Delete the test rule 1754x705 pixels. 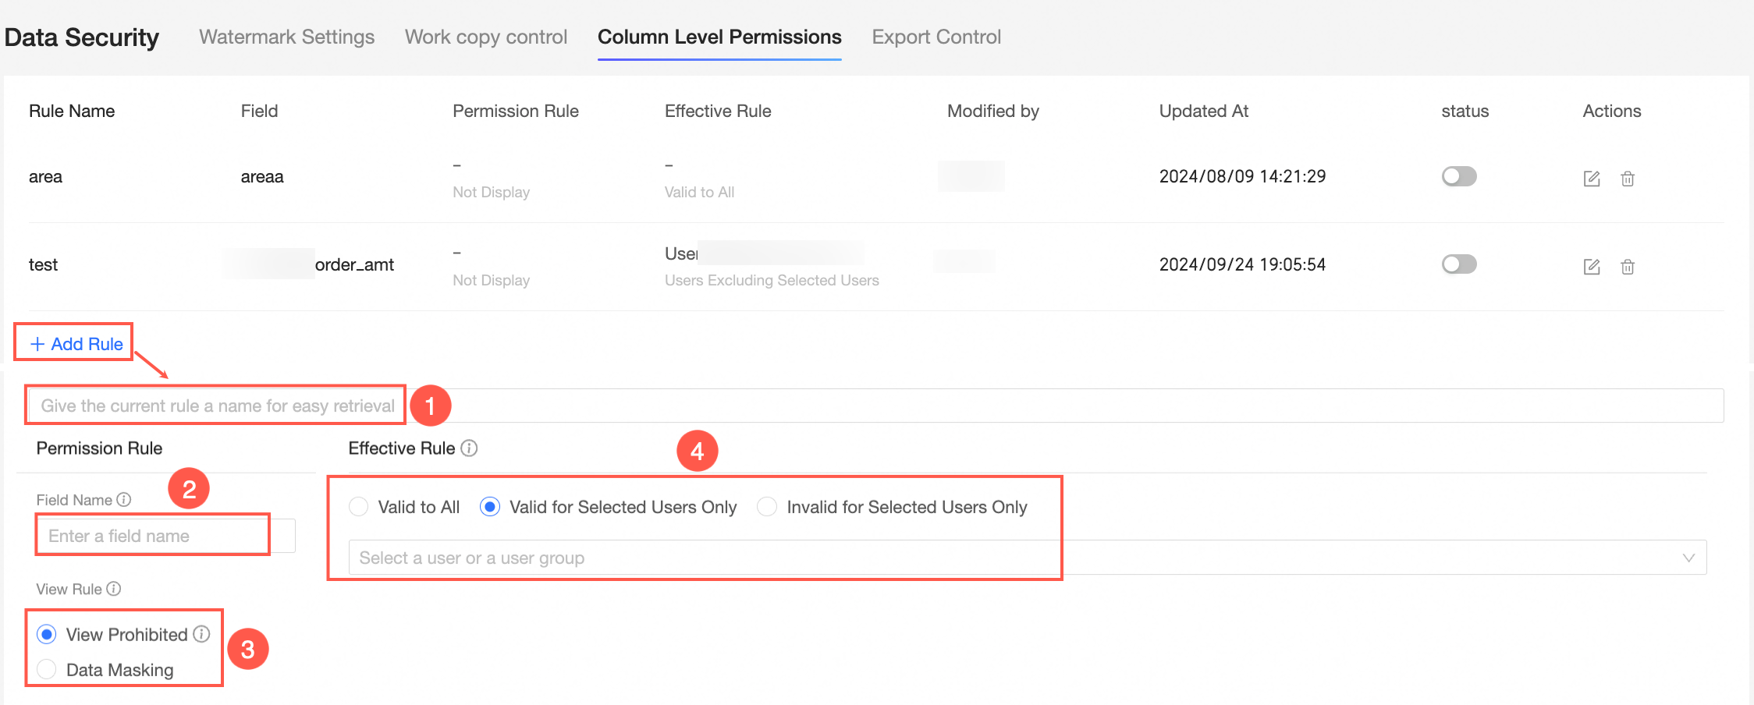click(1628, 267)
